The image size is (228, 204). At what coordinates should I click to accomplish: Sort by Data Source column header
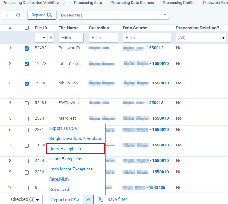point(135,28)
